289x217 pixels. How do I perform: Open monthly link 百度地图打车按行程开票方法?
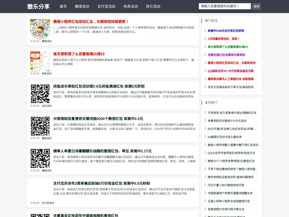tap(226, 209)
